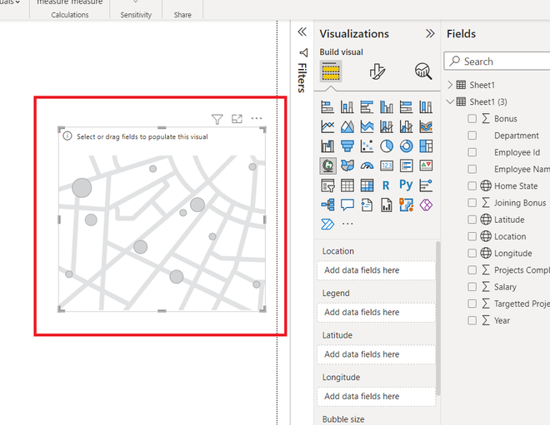Image resolution: width=550 pixels, height=425 pixels.
Task: Select the ArcGIS Maps visual
Action: (406, 205)
